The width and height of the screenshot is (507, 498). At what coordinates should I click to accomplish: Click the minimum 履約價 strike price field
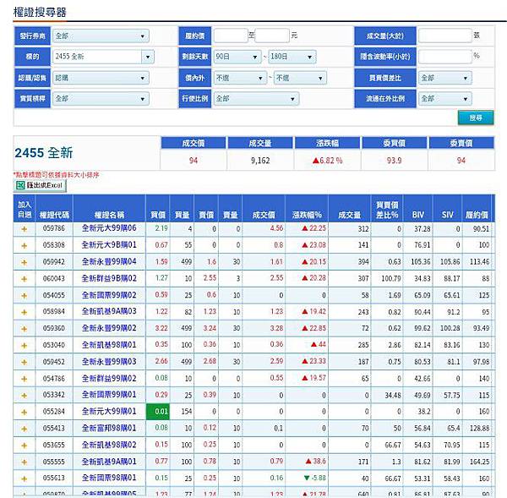[231, 36]
